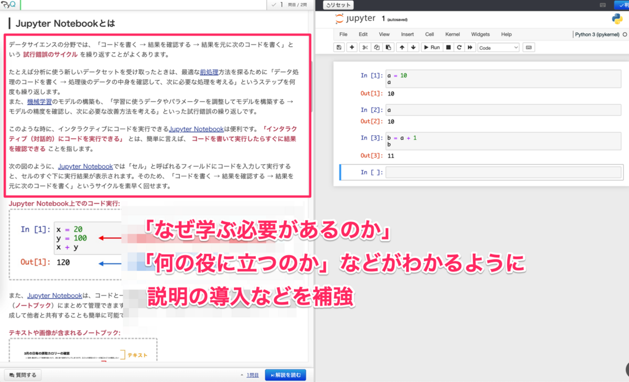Click the Jupyter logo
The width and height of the screenshot is (629, 382).
pyautogui.click(x=355, y=19)
